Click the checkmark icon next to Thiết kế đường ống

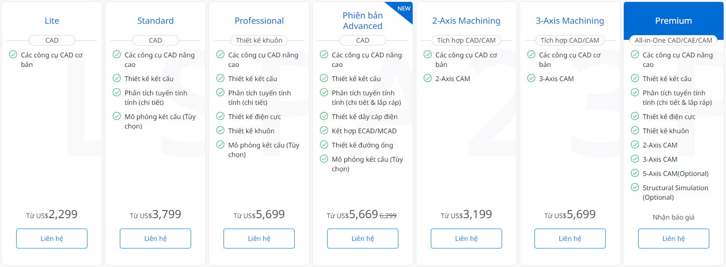324,145
